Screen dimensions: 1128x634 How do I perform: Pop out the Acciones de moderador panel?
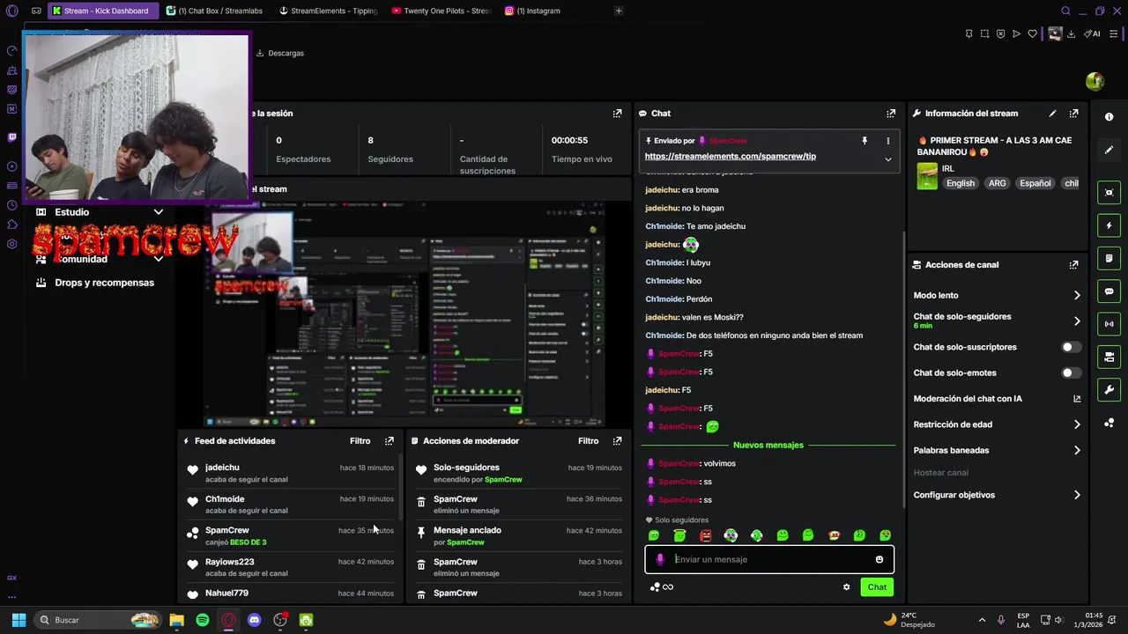(617, 441)
